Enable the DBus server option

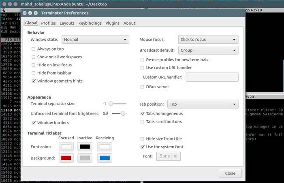coord(142,87)
